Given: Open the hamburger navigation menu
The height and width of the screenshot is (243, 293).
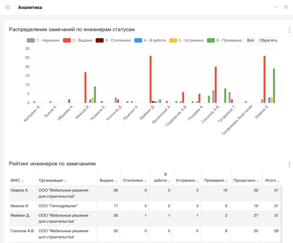Looking at the screenshot, I should [8, 7].
